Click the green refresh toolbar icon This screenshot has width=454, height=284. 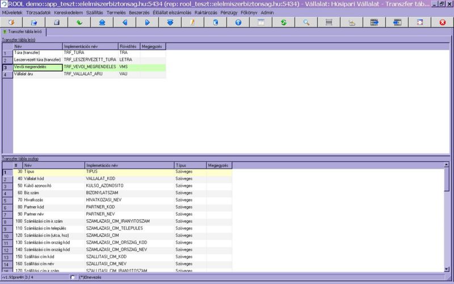[x=284, y=22]
